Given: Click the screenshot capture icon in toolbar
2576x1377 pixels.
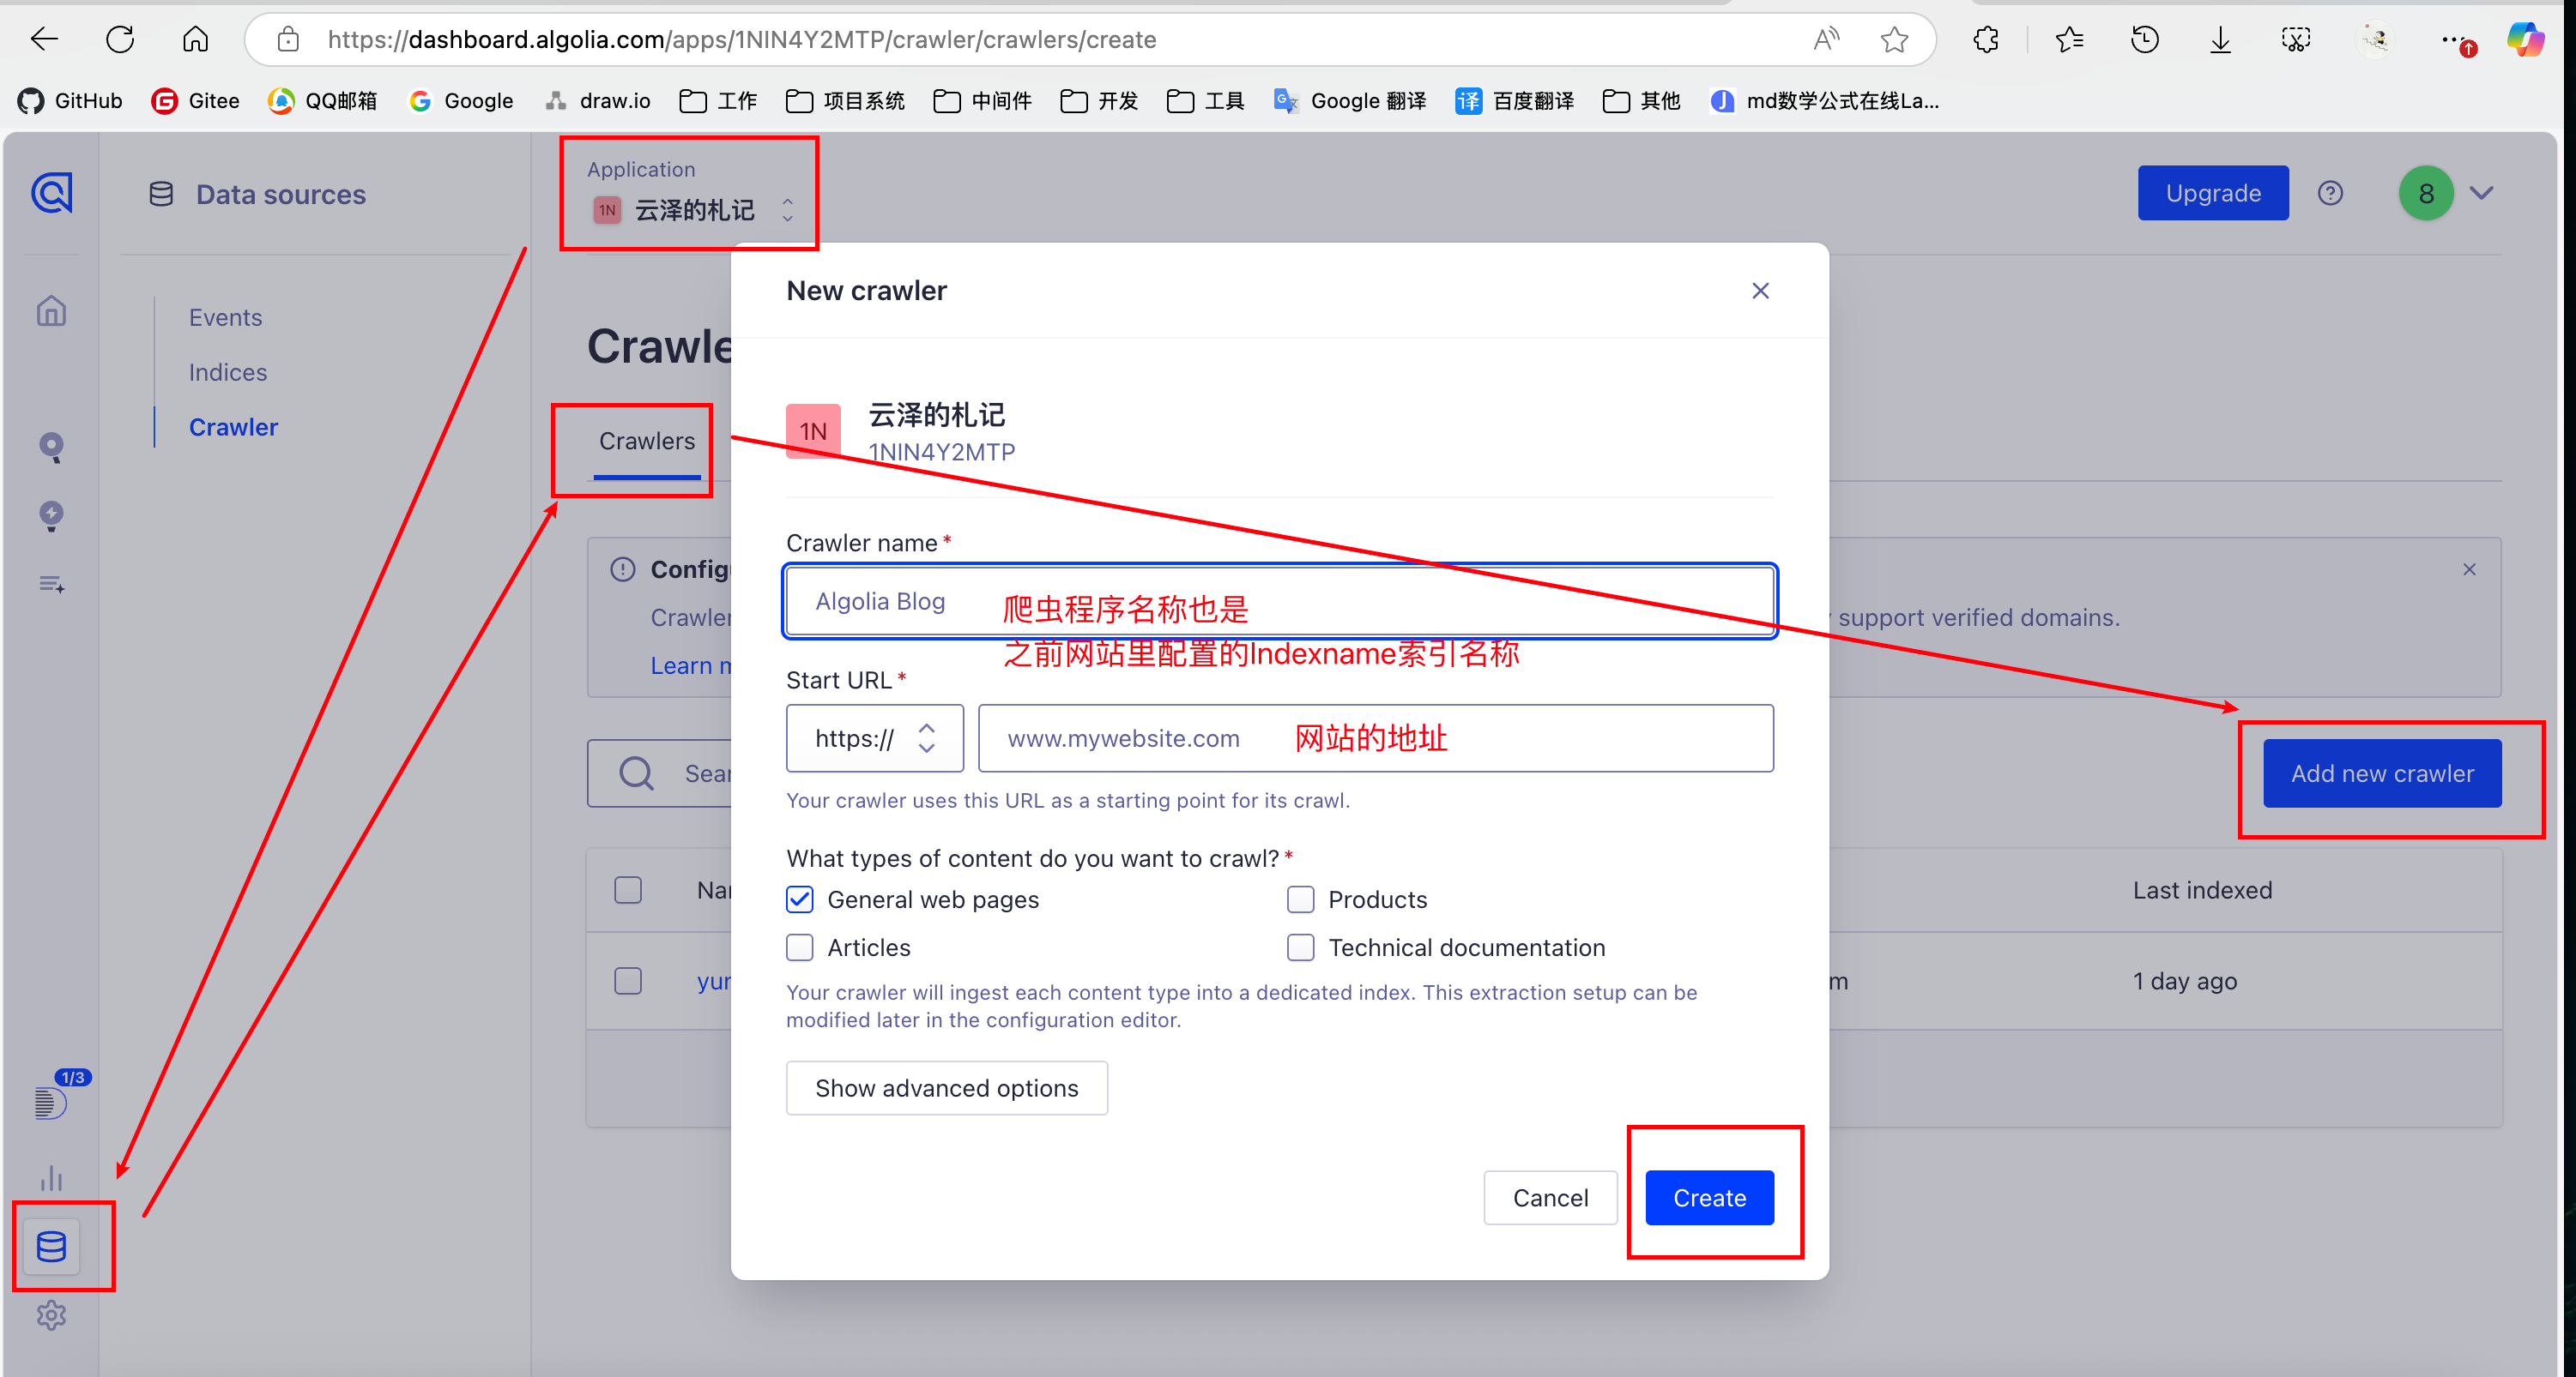Looking at the screenshot, I should [x=2295, y=40].
